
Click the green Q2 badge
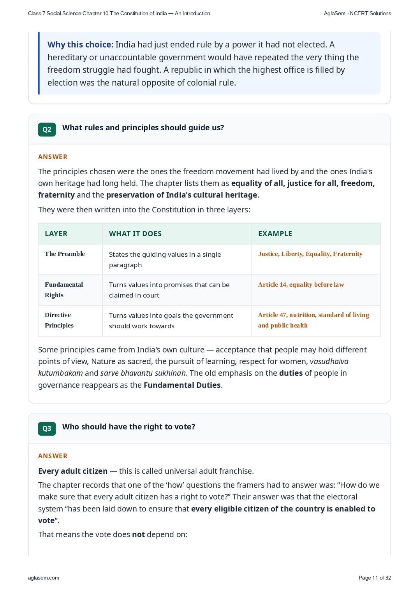click(x=47, y=130)
